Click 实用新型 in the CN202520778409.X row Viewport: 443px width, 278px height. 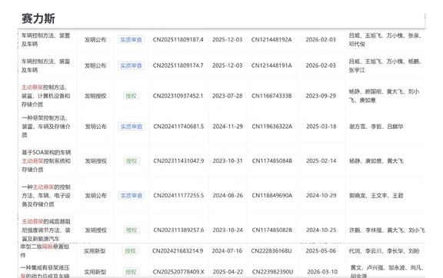point(95,272)
